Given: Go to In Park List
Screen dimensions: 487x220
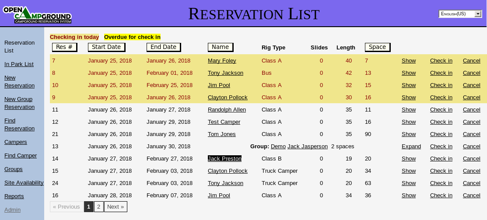Looking at the screenshot, I should [19, 64].
